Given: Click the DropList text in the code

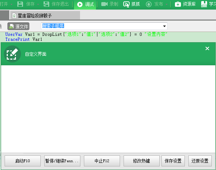Looking at the screenshot, I should (x=52, y=34).
